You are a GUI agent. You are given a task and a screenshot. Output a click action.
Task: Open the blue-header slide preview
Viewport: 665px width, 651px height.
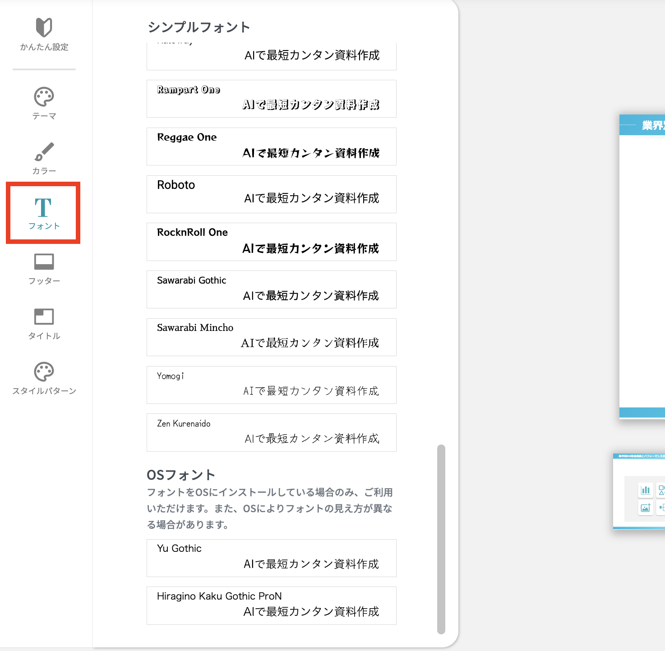(642, 266)
